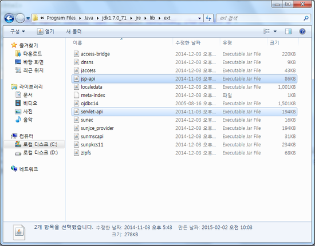Open the 다운로드 folder in favorites
The height and width of the screenshot is (246, 315).
(33, 54)
